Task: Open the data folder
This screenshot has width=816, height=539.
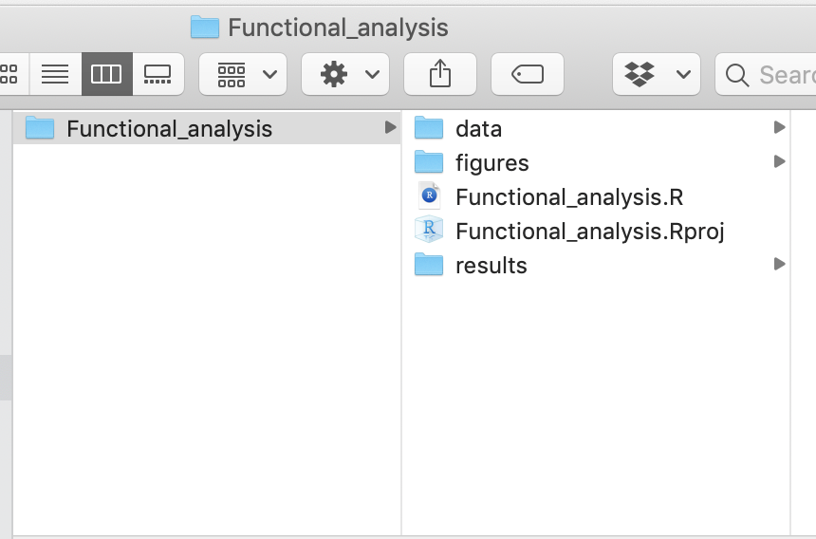Action: 478,129
